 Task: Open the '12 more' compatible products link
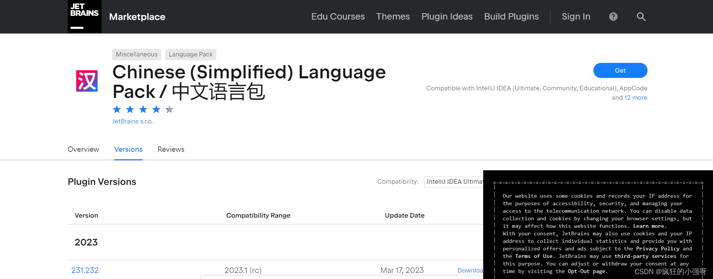[x=636, y=98]
